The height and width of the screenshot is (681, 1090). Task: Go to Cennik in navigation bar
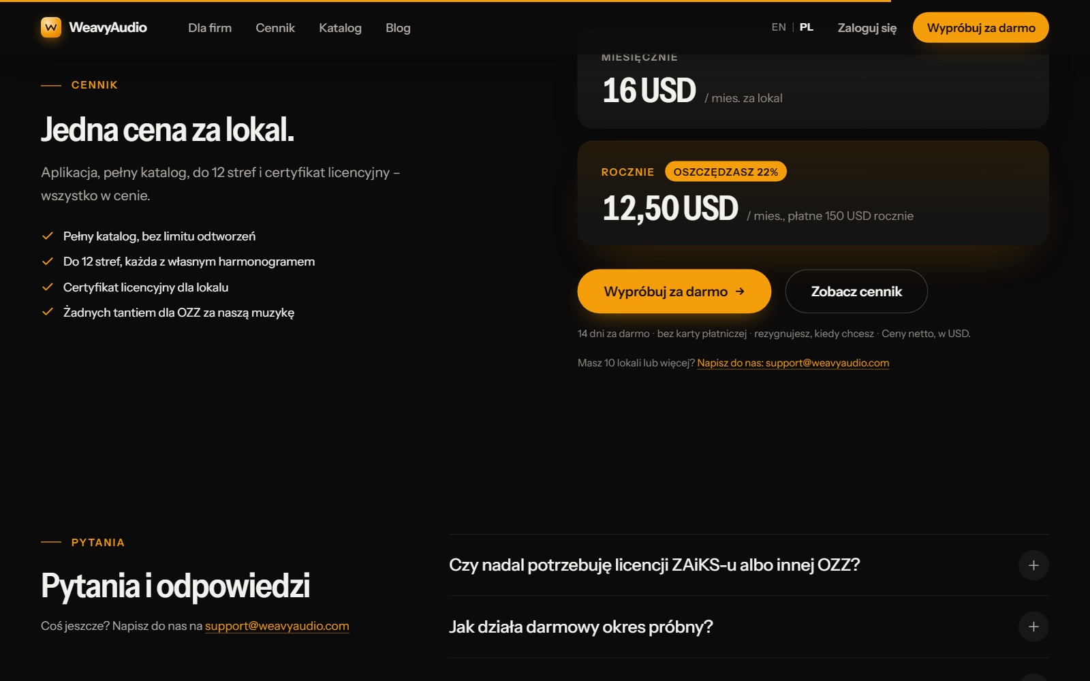(275, 28)
